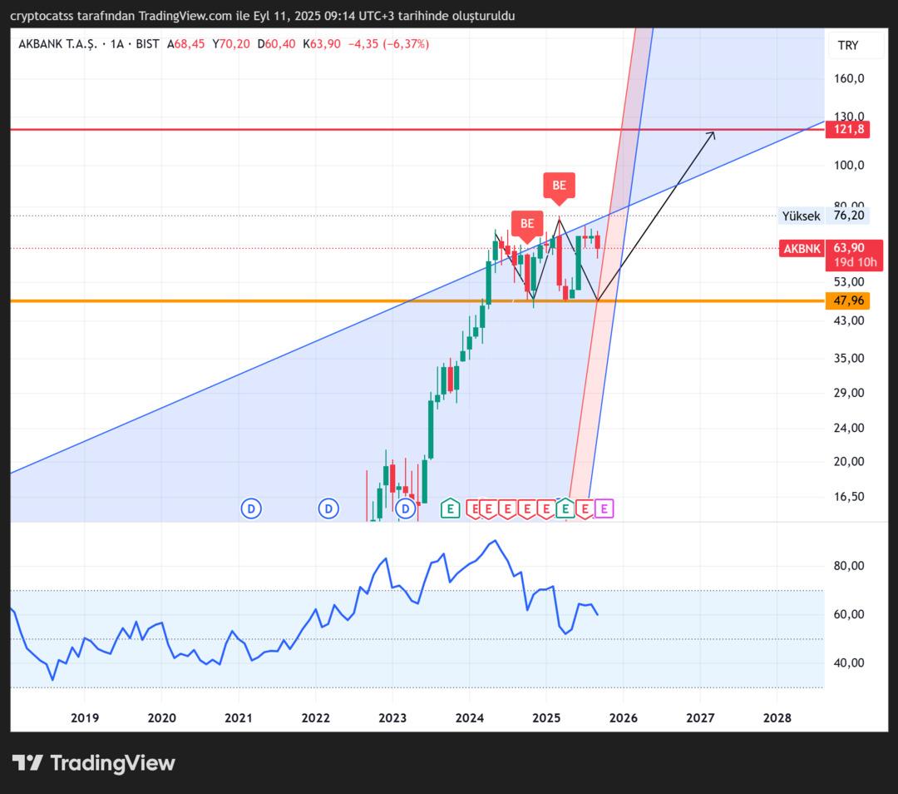Click the 160,0 price scale value
Image resolution: width=898 pixels, height=794 pixels.
tap(849, 78)
